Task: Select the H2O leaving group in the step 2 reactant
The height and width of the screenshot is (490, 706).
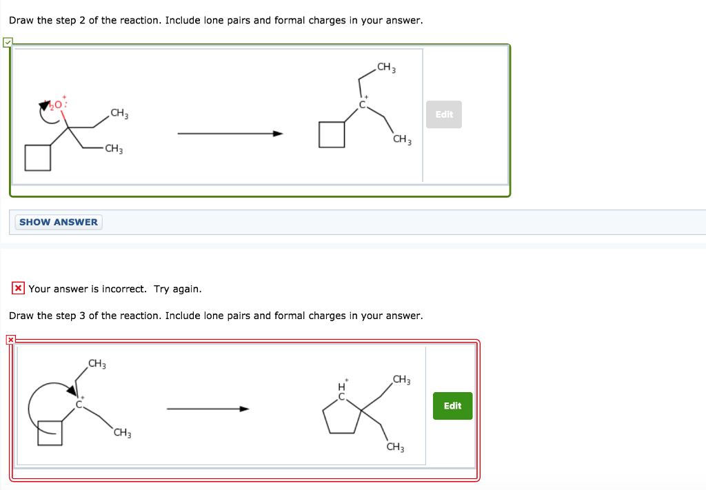Action: coord(59,104)
